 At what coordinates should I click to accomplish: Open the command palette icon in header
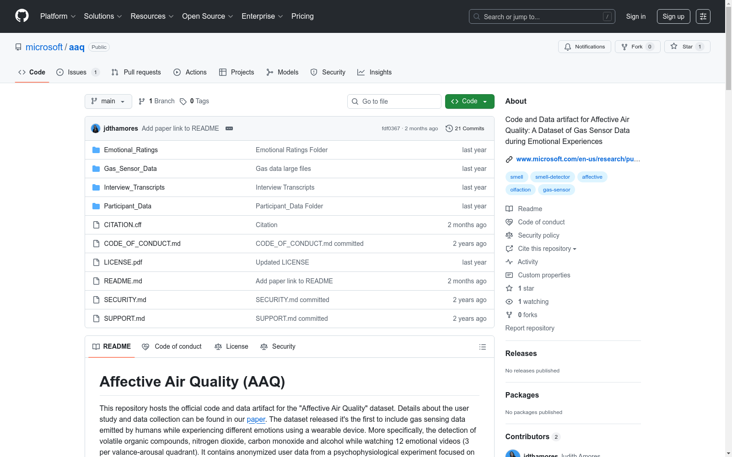(703, 16)
